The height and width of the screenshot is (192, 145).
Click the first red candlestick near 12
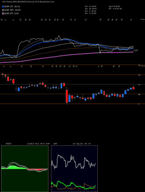click(x=3, y=74)
